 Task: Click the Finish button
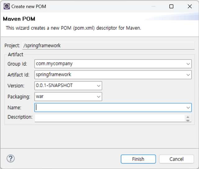tap(138, 159)
